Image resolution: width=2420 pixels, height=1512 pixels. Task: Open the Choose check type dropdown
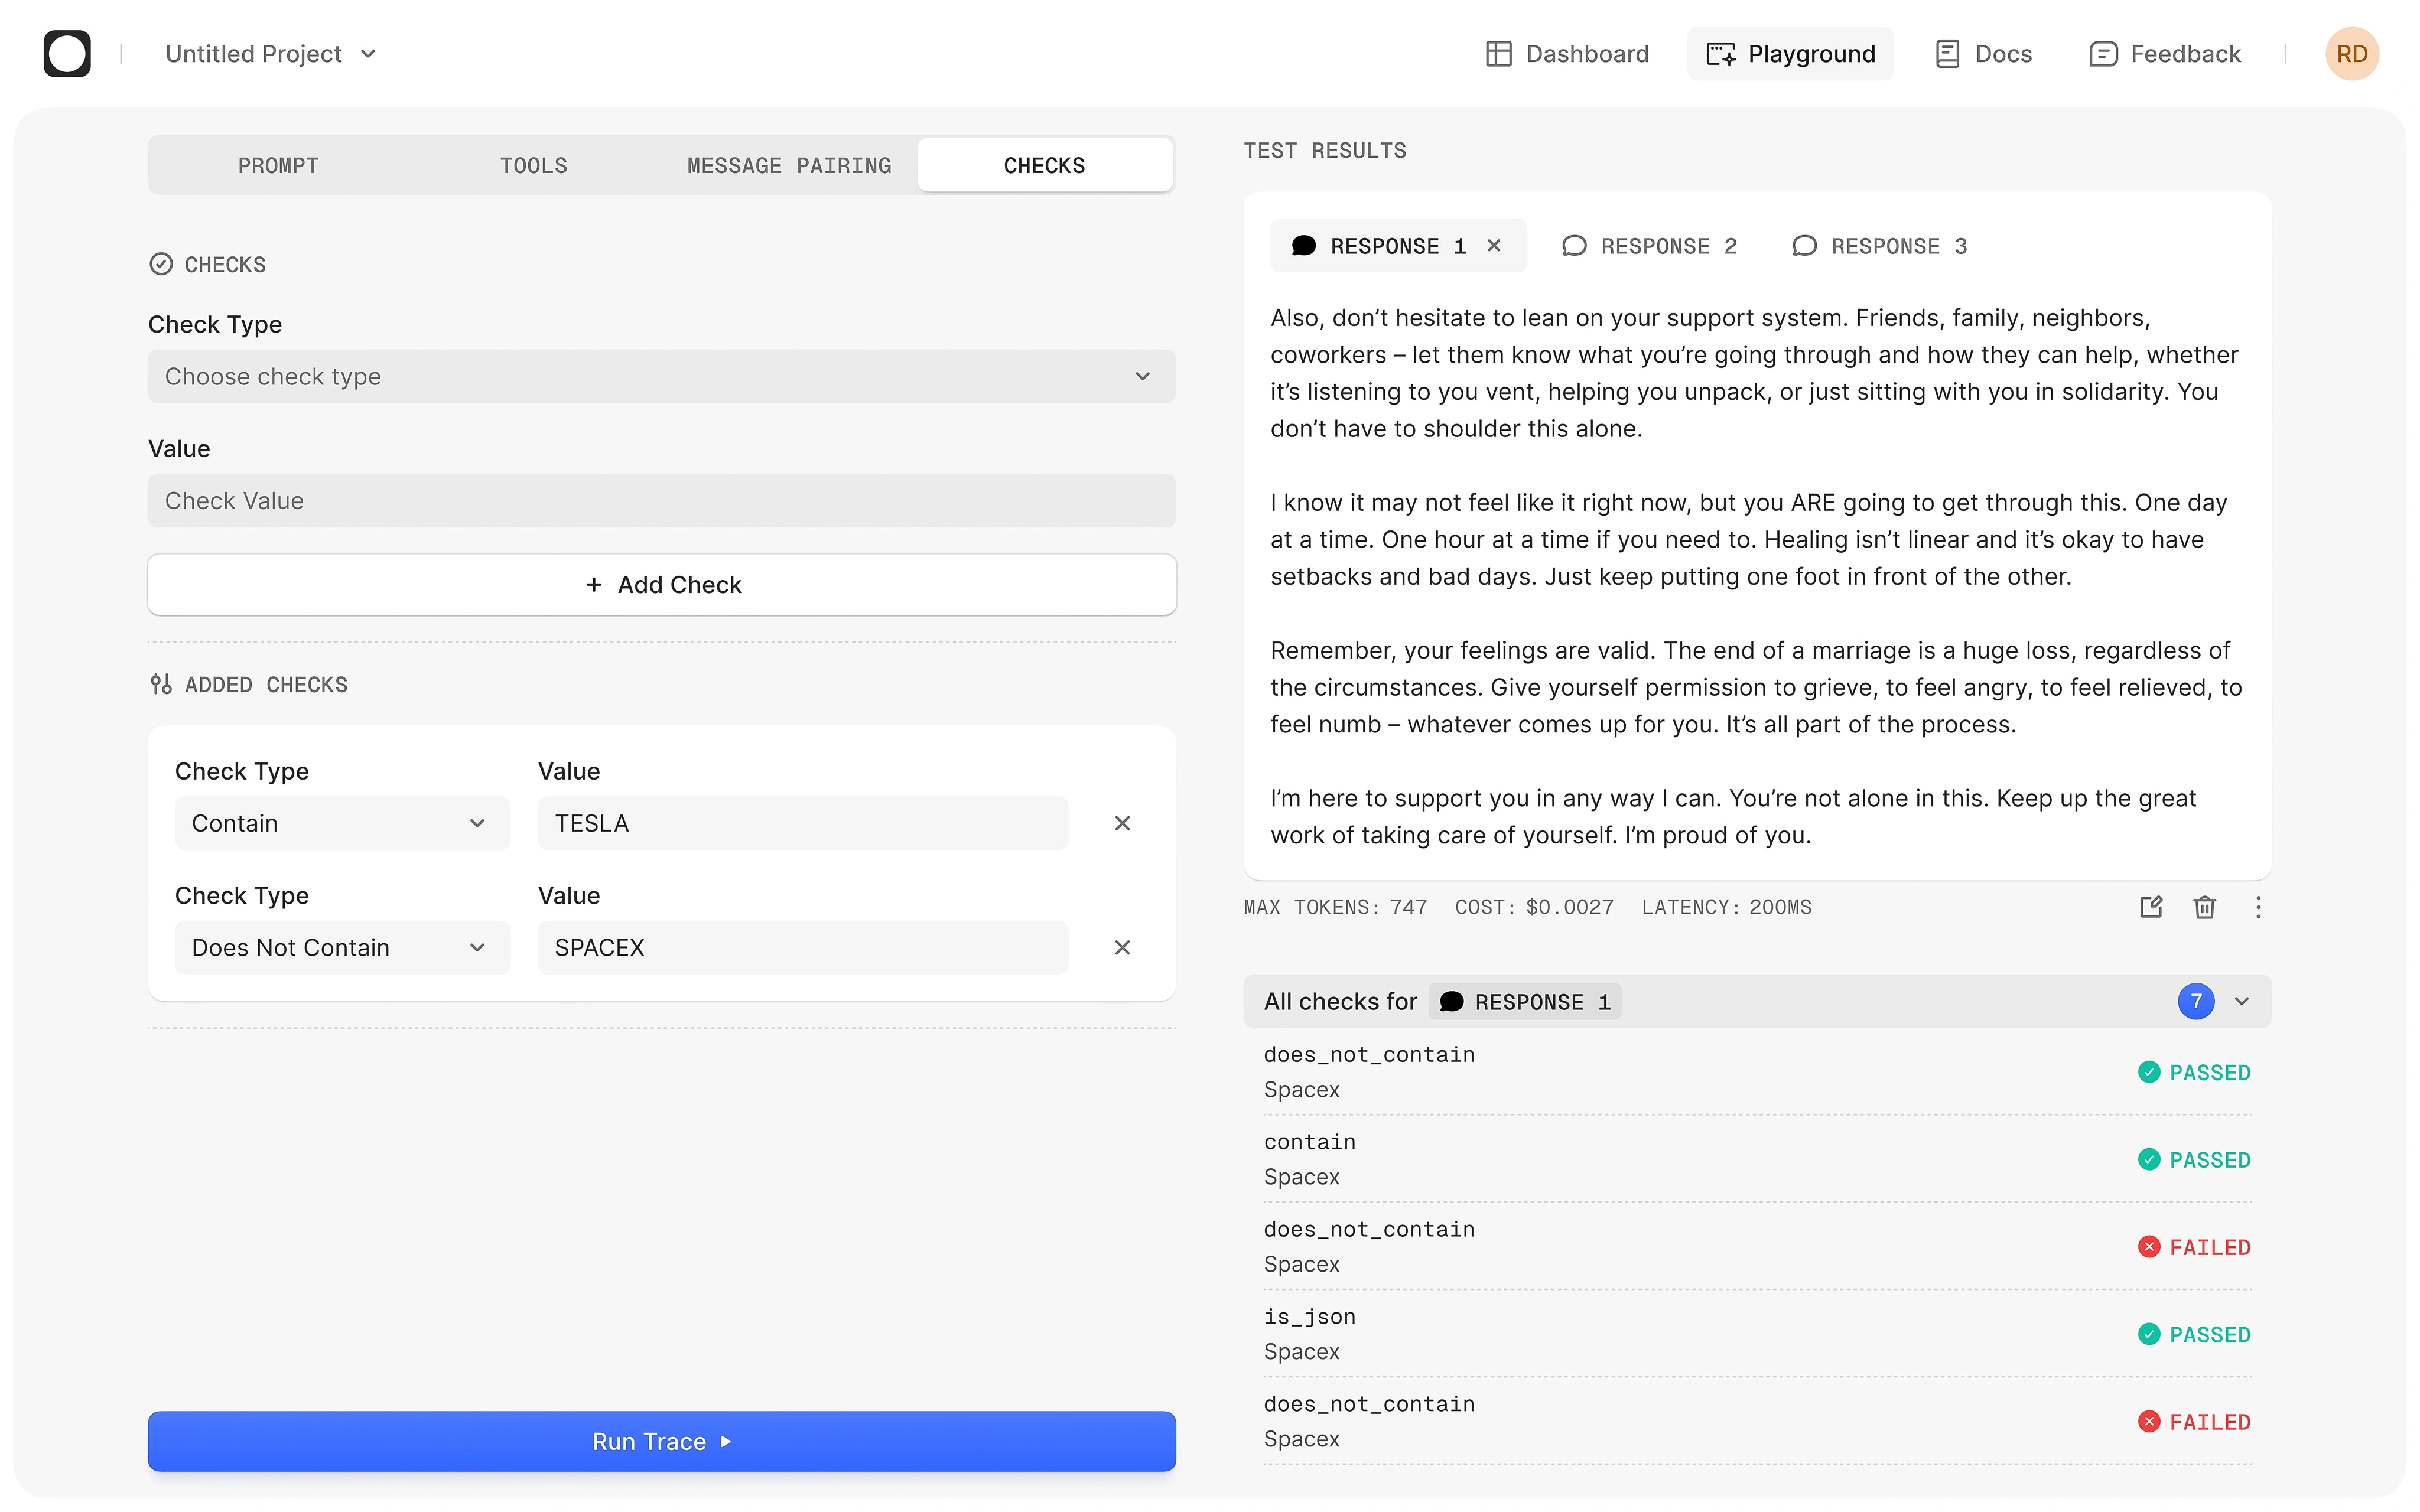[x=661, y=377]
